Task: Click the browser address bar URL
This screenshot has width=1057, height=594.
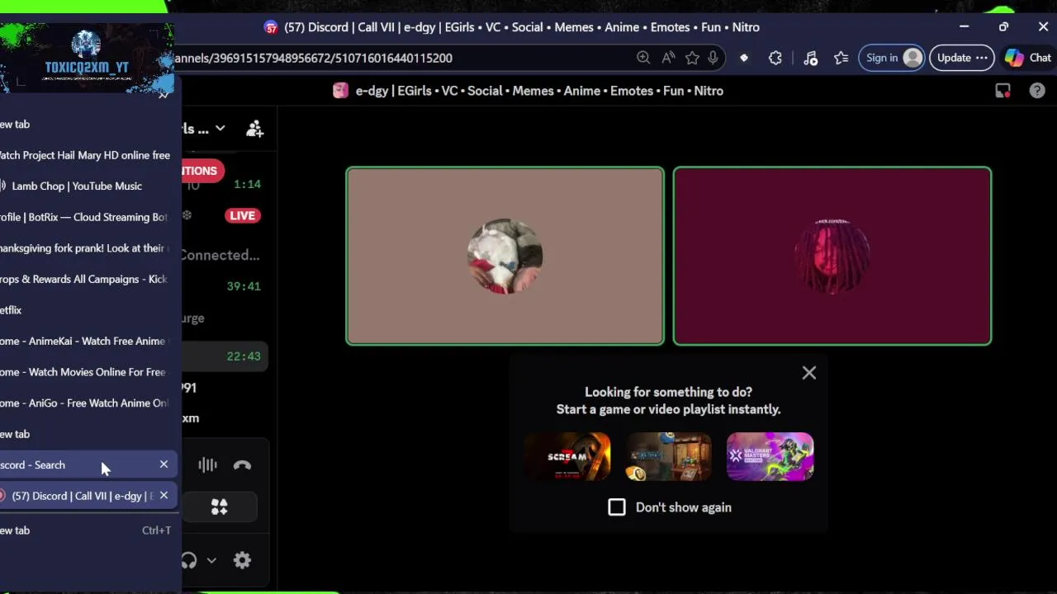Action: pyautogui.click(x=314, y=58)
